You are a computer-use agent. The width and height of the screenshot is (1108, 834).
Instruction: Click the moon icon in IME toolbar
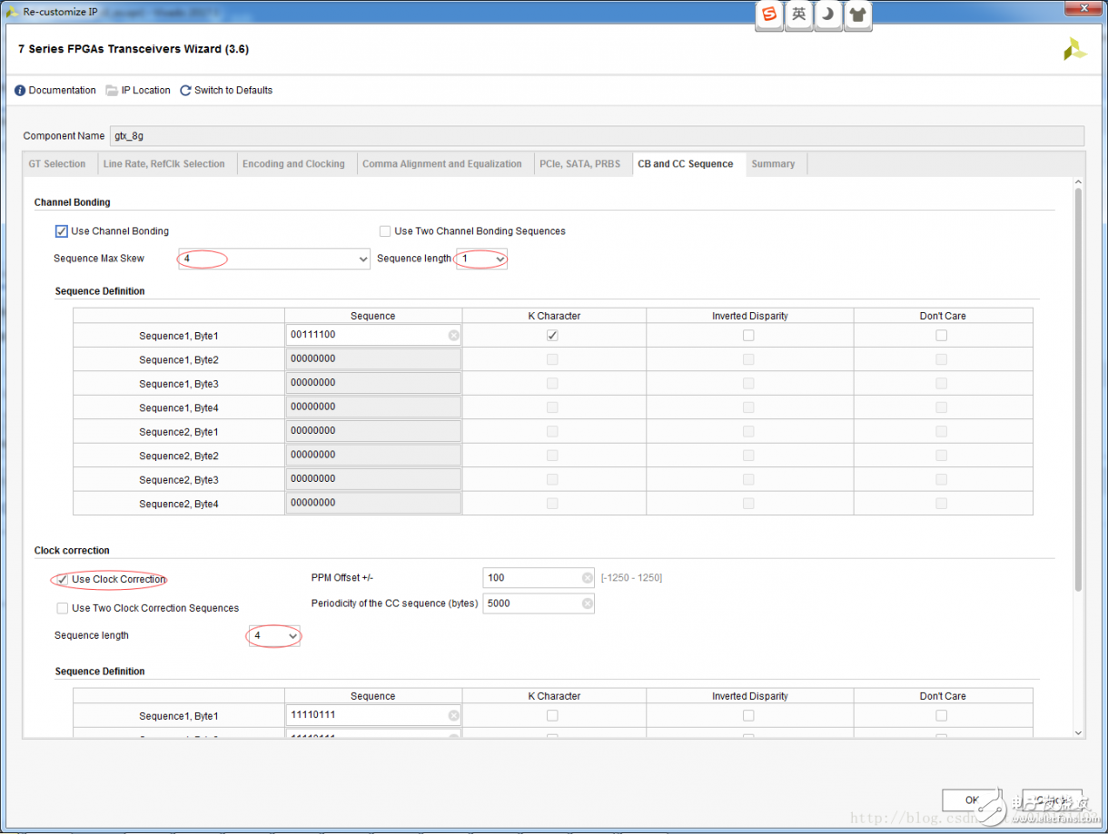coord(827,15)
